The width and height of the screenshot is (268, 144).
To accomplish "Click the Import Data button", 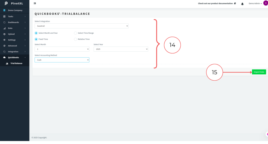I will click(259, 72).
